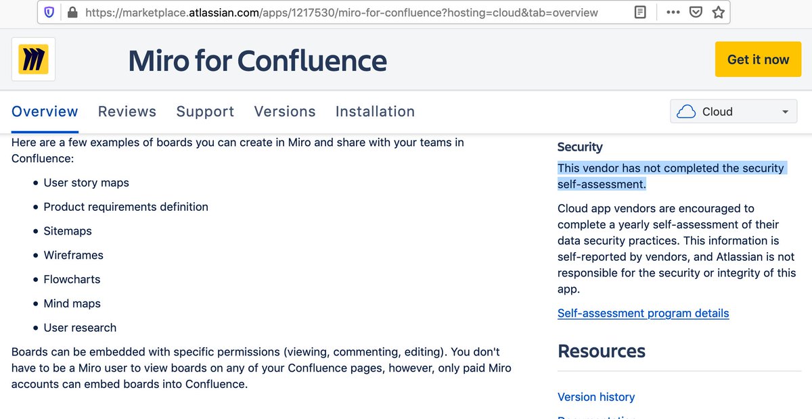Click the 'Cloud app vendors are encouraged' paragraph
This screenshot has width=812, height=419.
[x=677, y=249]
